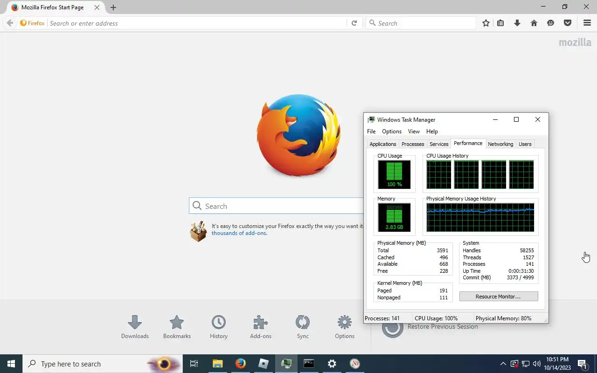Click the toolbar Search box
Viewport: 597px width, 373px height.
pyautogui.click(x=421, y=23)
